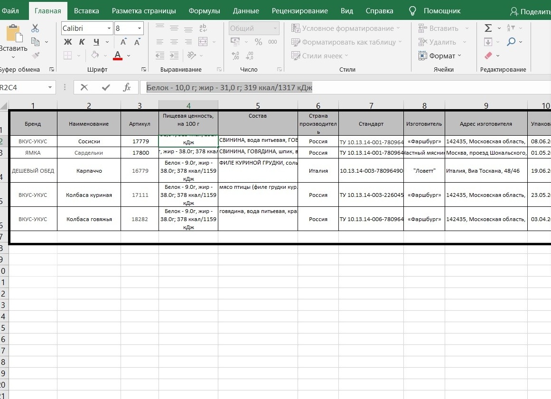Open the Формат cells menu

tap(439, 56)
